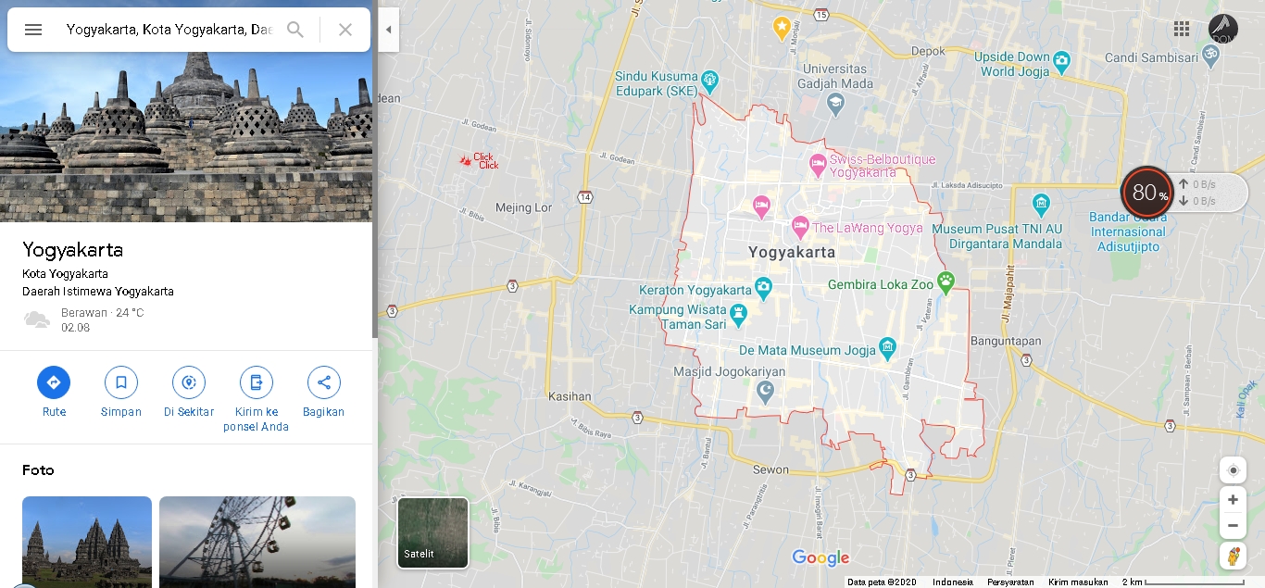Click the Depok area label
This screenshot has height=588, width=1265.
(x=928, y=51)
